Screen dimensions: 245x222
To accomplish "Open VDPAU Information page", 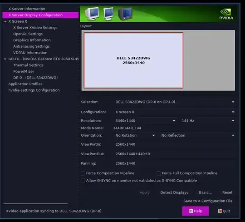I will [x=30, y=53].
